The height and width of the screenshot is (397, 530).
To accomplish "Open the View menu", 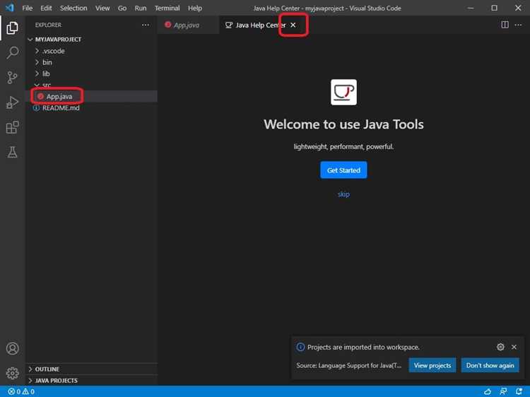I will tap(102, 8).
